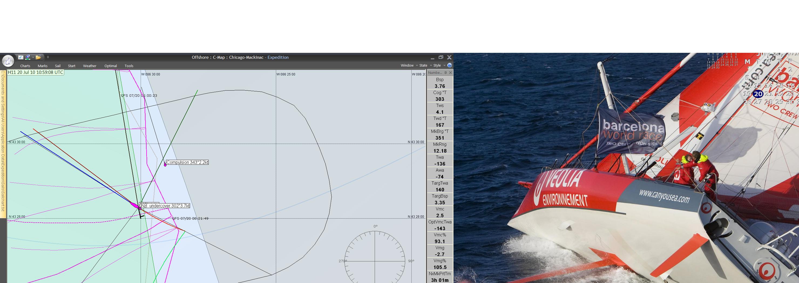Click the Awa label
Screen dimensions: 799x283
click(440, 170)
